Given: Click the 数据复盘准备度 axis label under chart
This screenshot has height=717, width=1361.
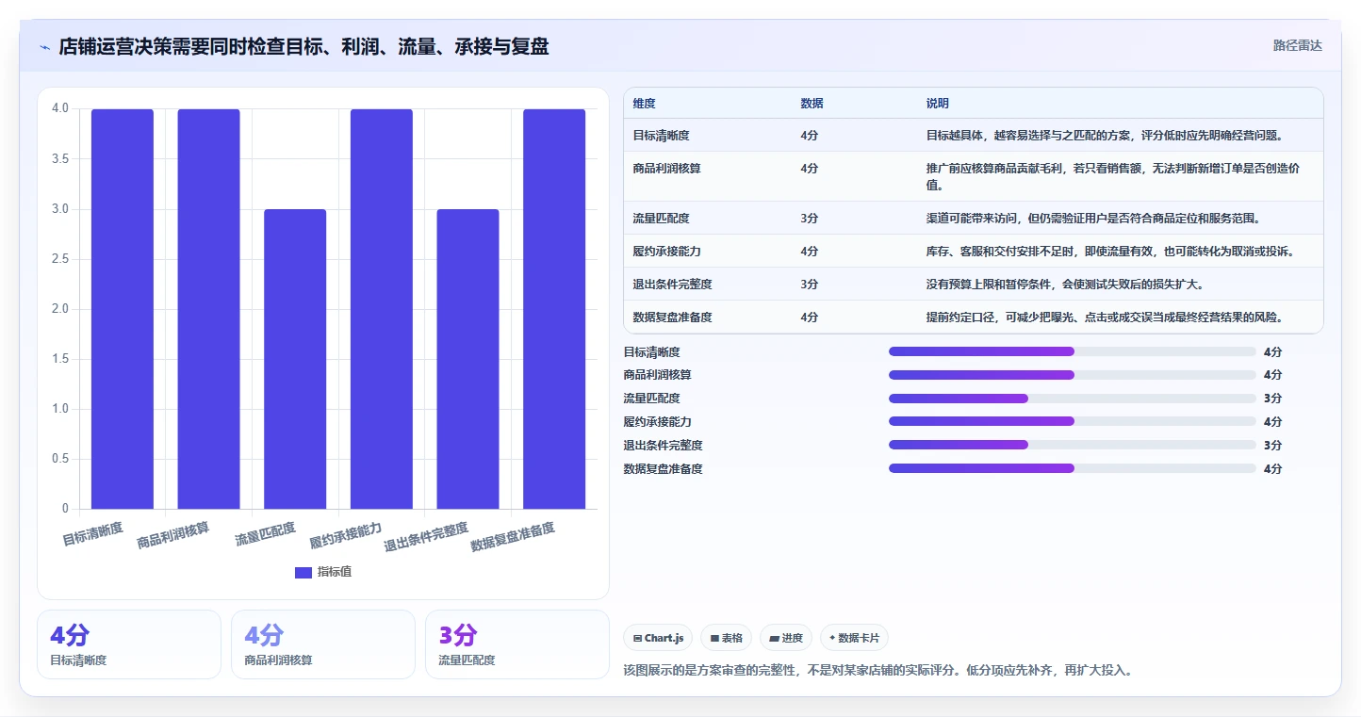Looking at the screenshot, I should pos(513,537).
